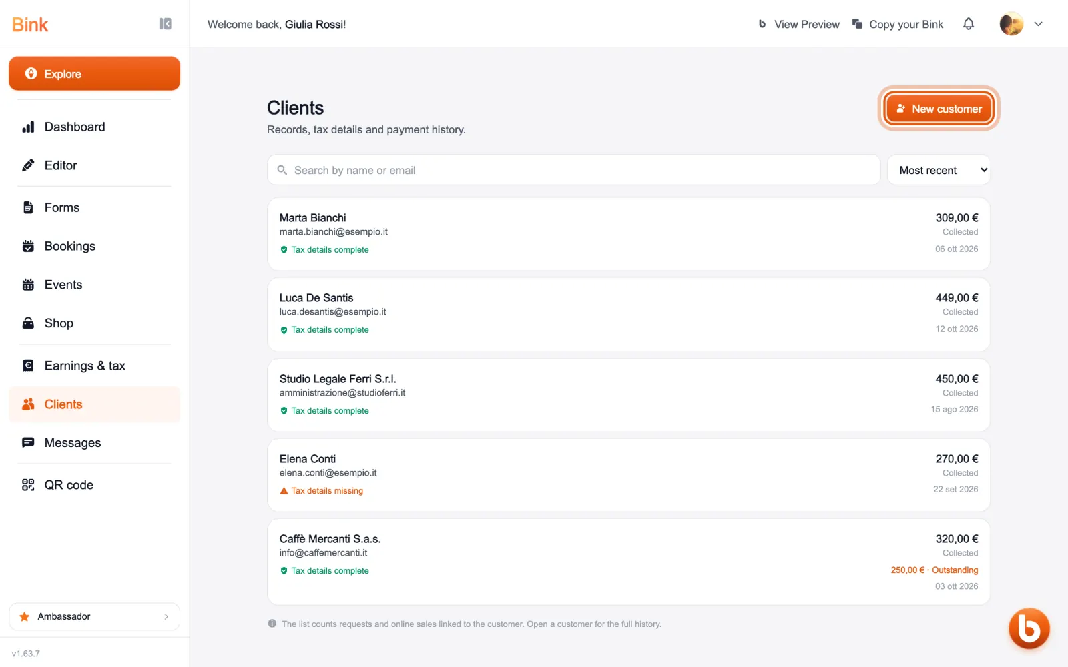Screen dimensions: 1068x667
Task: Click the Messages speech bubble icon
Action: [28, 443]
